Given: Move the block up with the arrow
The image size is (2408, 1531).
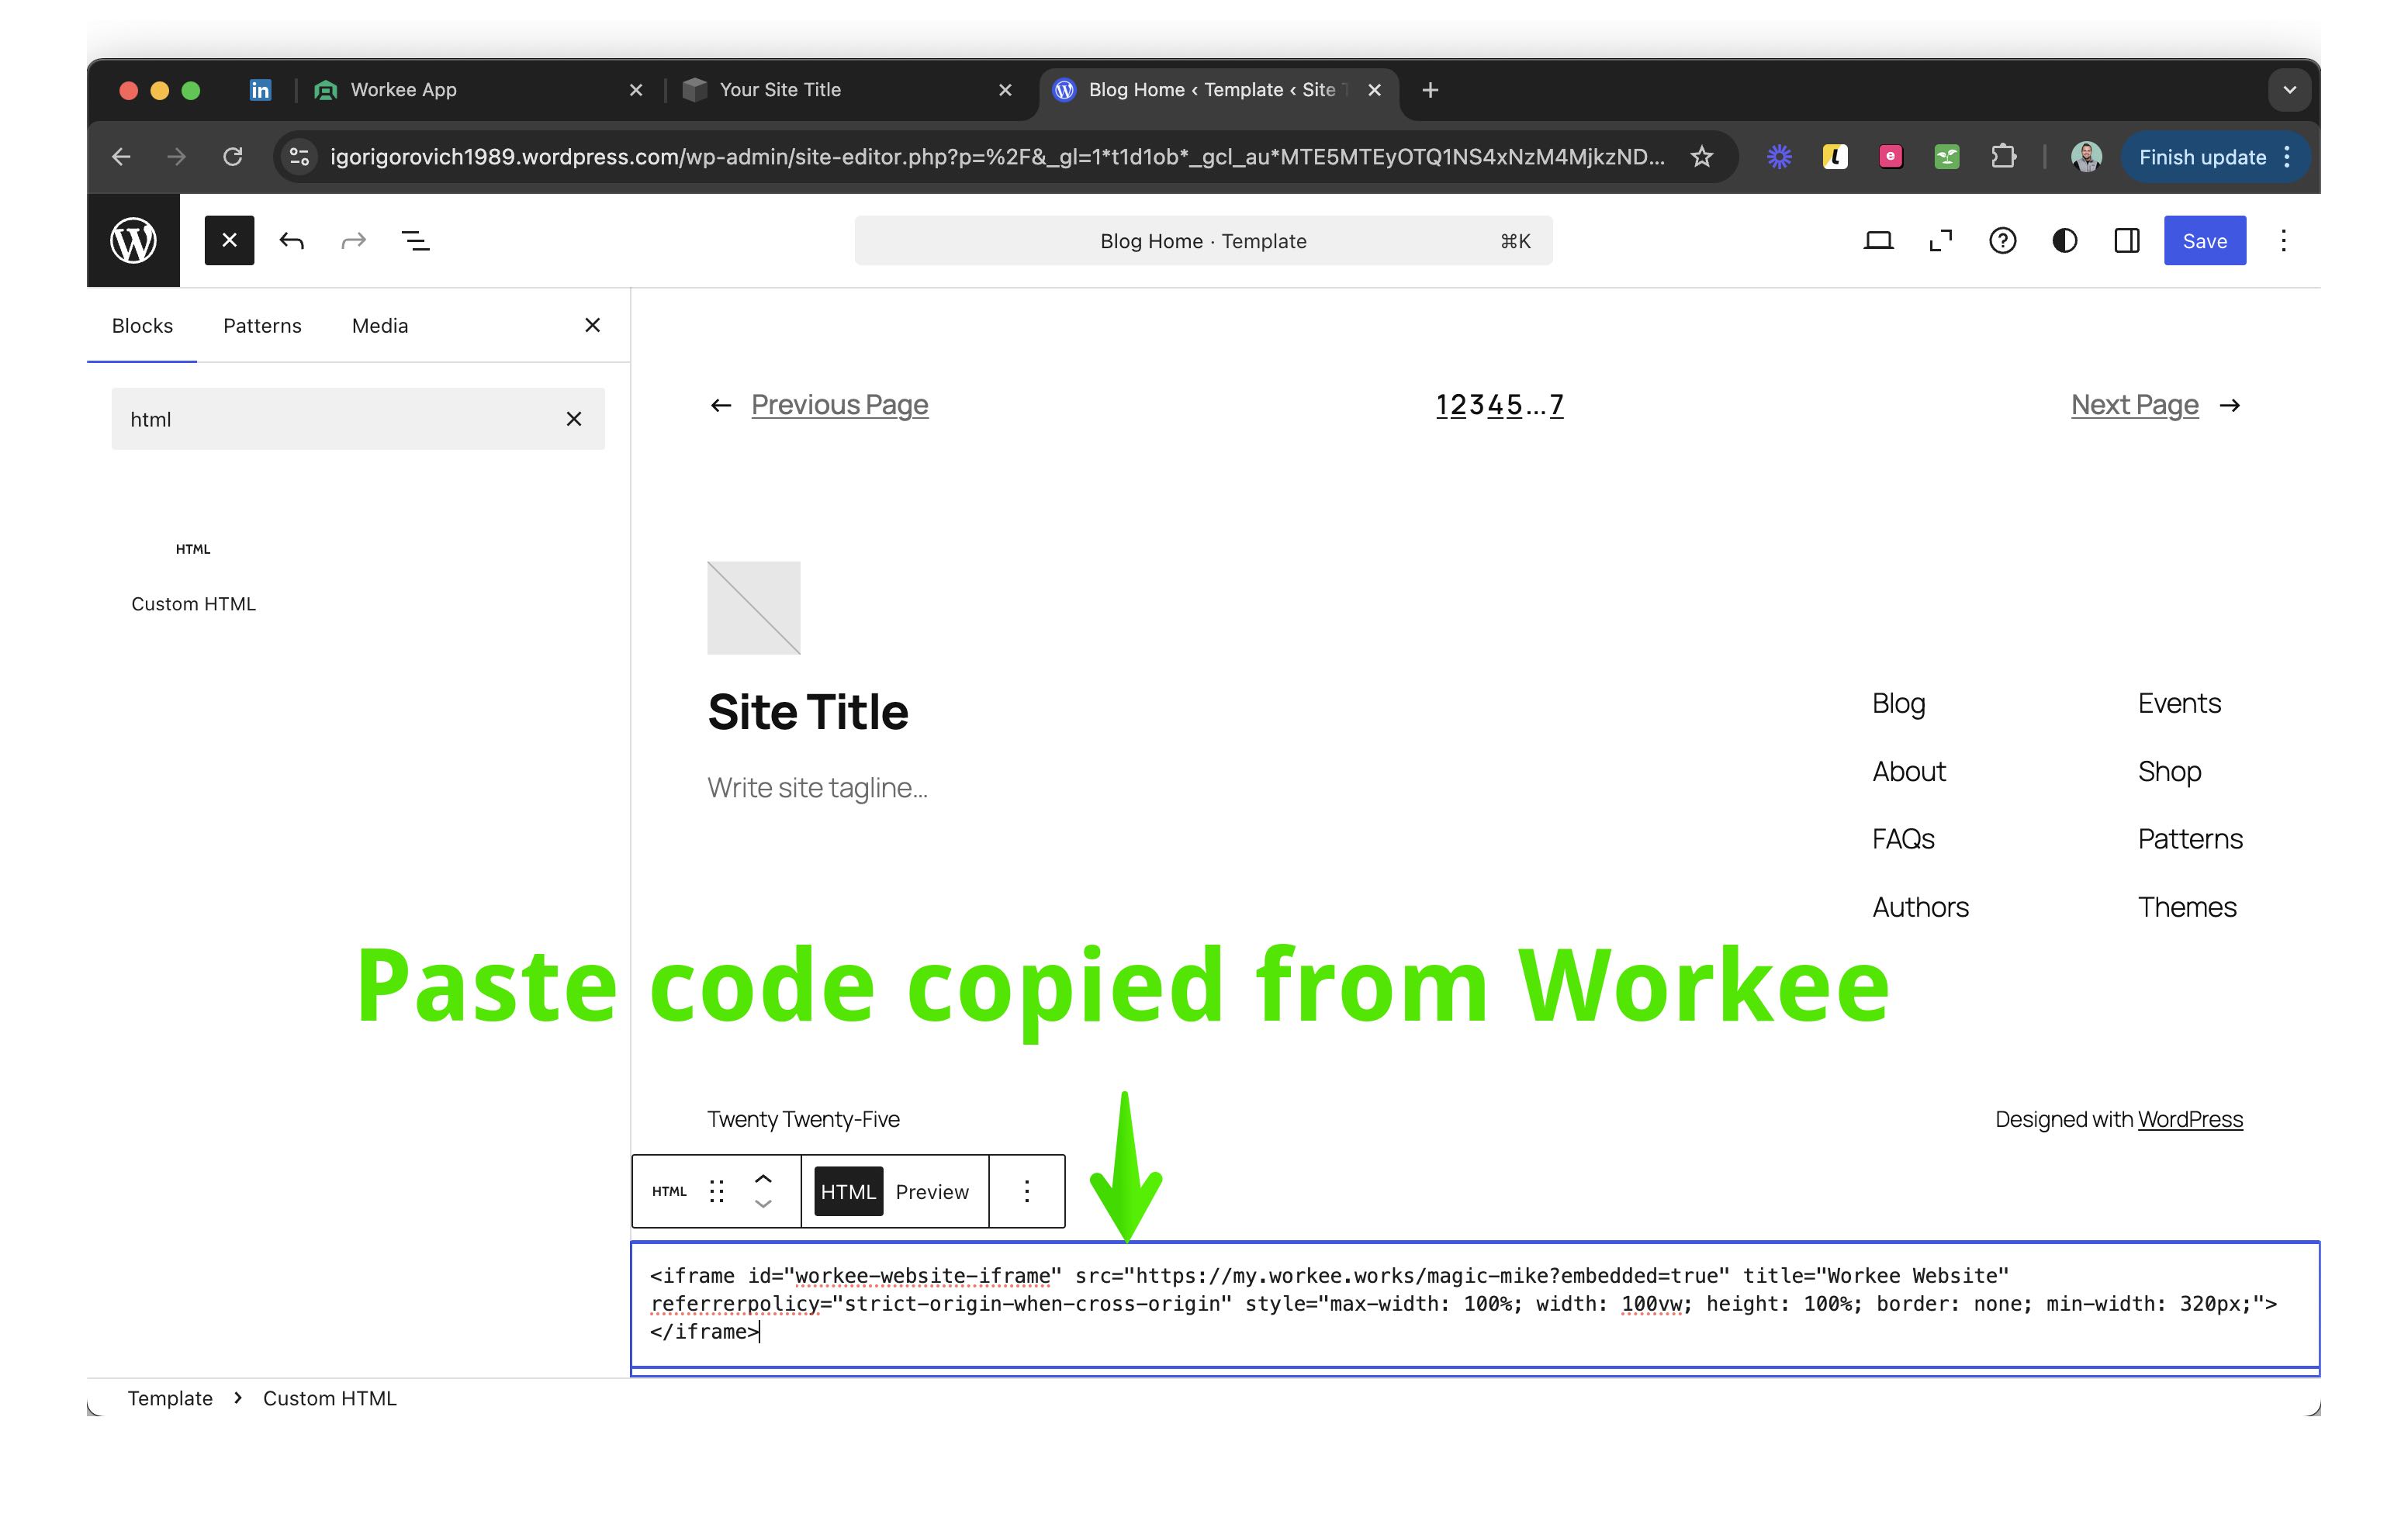Looking at the screenshot, I should point(763,1178).
